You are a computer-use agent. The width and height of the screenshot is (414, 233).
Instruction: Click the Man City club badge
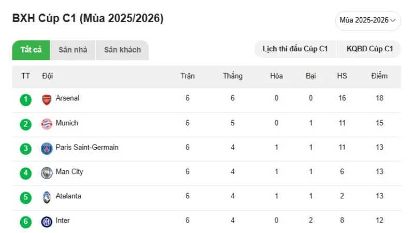(x=47, y=172)
